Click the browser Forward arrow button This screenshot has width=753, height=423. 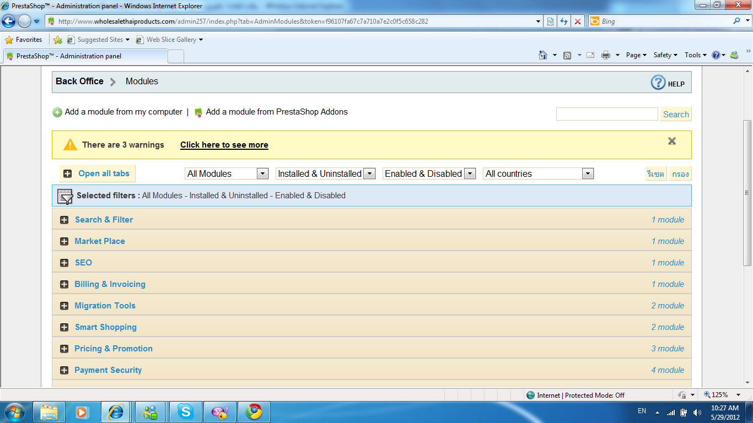(x=24, y=21)
